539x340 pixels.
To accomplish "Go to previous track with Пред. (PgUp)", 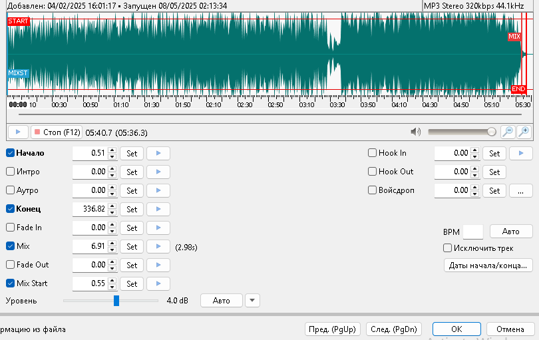I will 333,329.
